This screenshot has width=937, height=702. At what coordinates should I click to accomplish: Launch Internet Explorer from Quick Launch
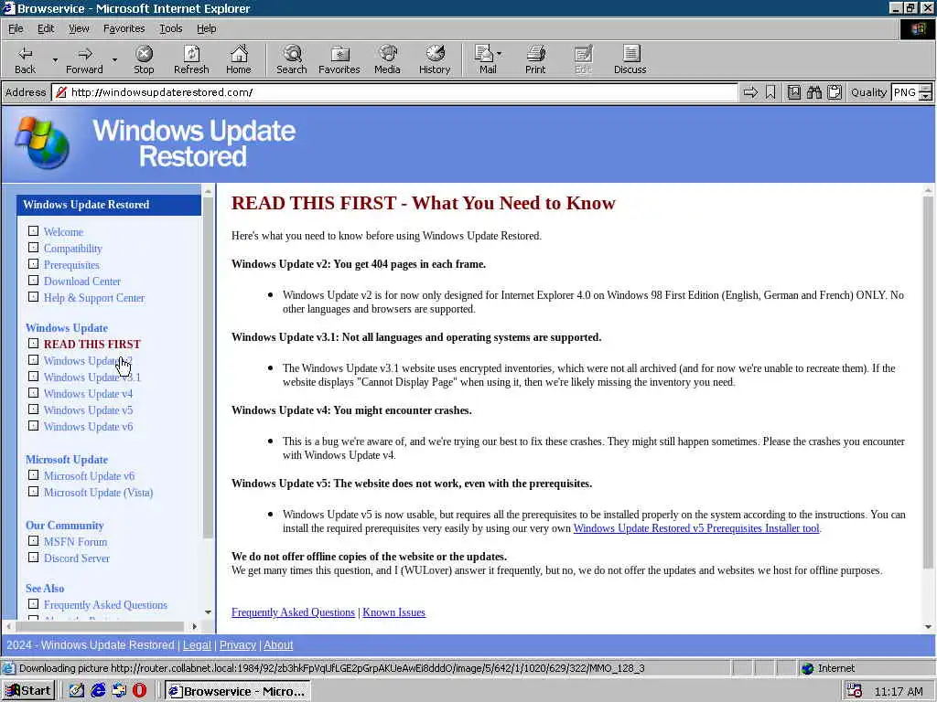98,691
